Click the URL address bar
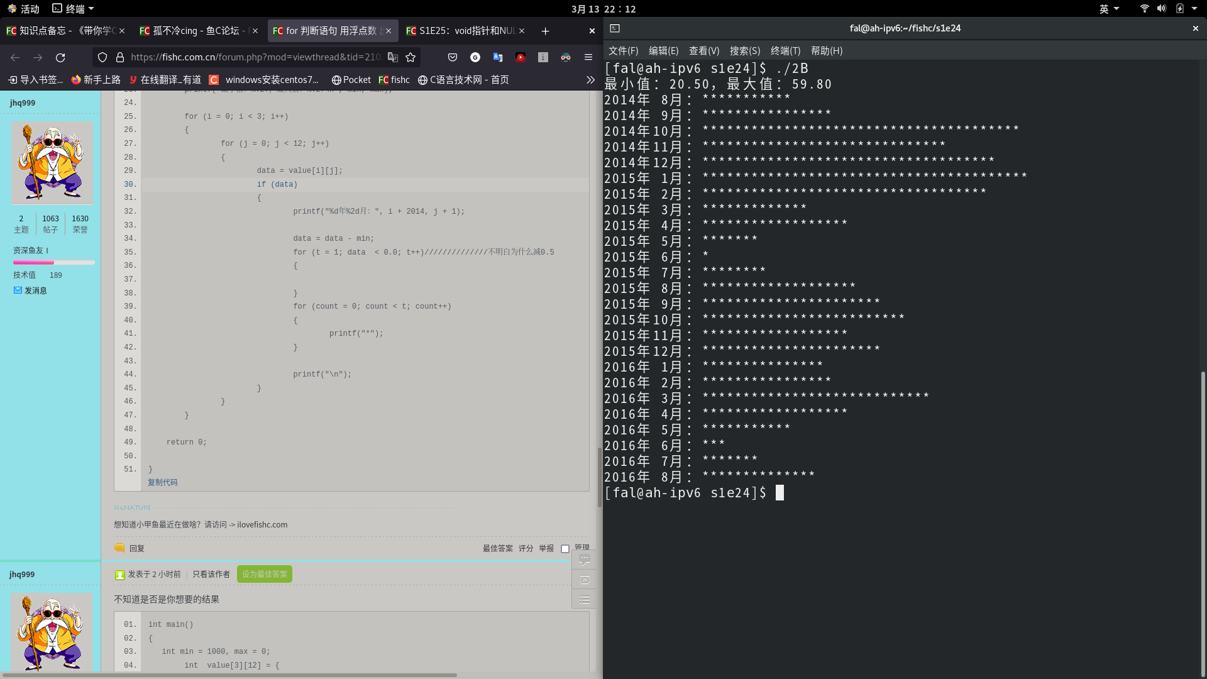This screenshot has height=679, width=1207. [x=255, y=57]
